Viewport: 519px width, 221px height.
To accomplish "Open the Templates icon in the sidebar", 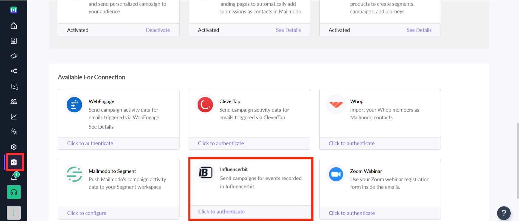I will point(14,41).
